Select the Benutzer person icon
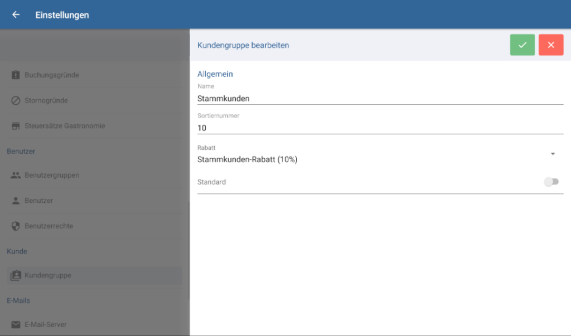This screenshot has width=571, height=336. point(16,200)
